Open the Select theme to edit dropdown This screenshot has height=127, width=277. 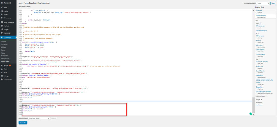click(x=263, y=3)
